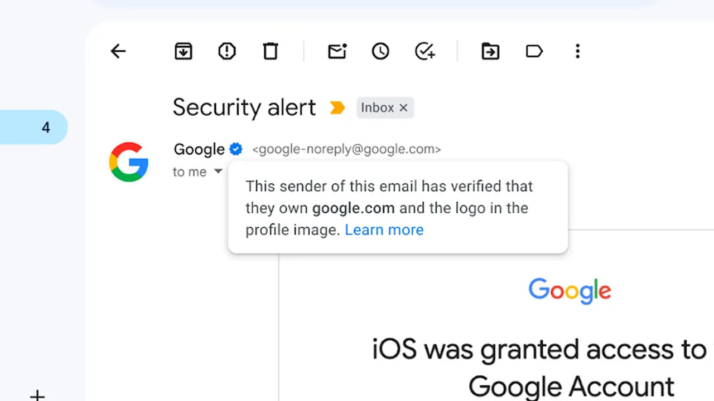Archive this email

pyautogui.click(x=184, y=52)
